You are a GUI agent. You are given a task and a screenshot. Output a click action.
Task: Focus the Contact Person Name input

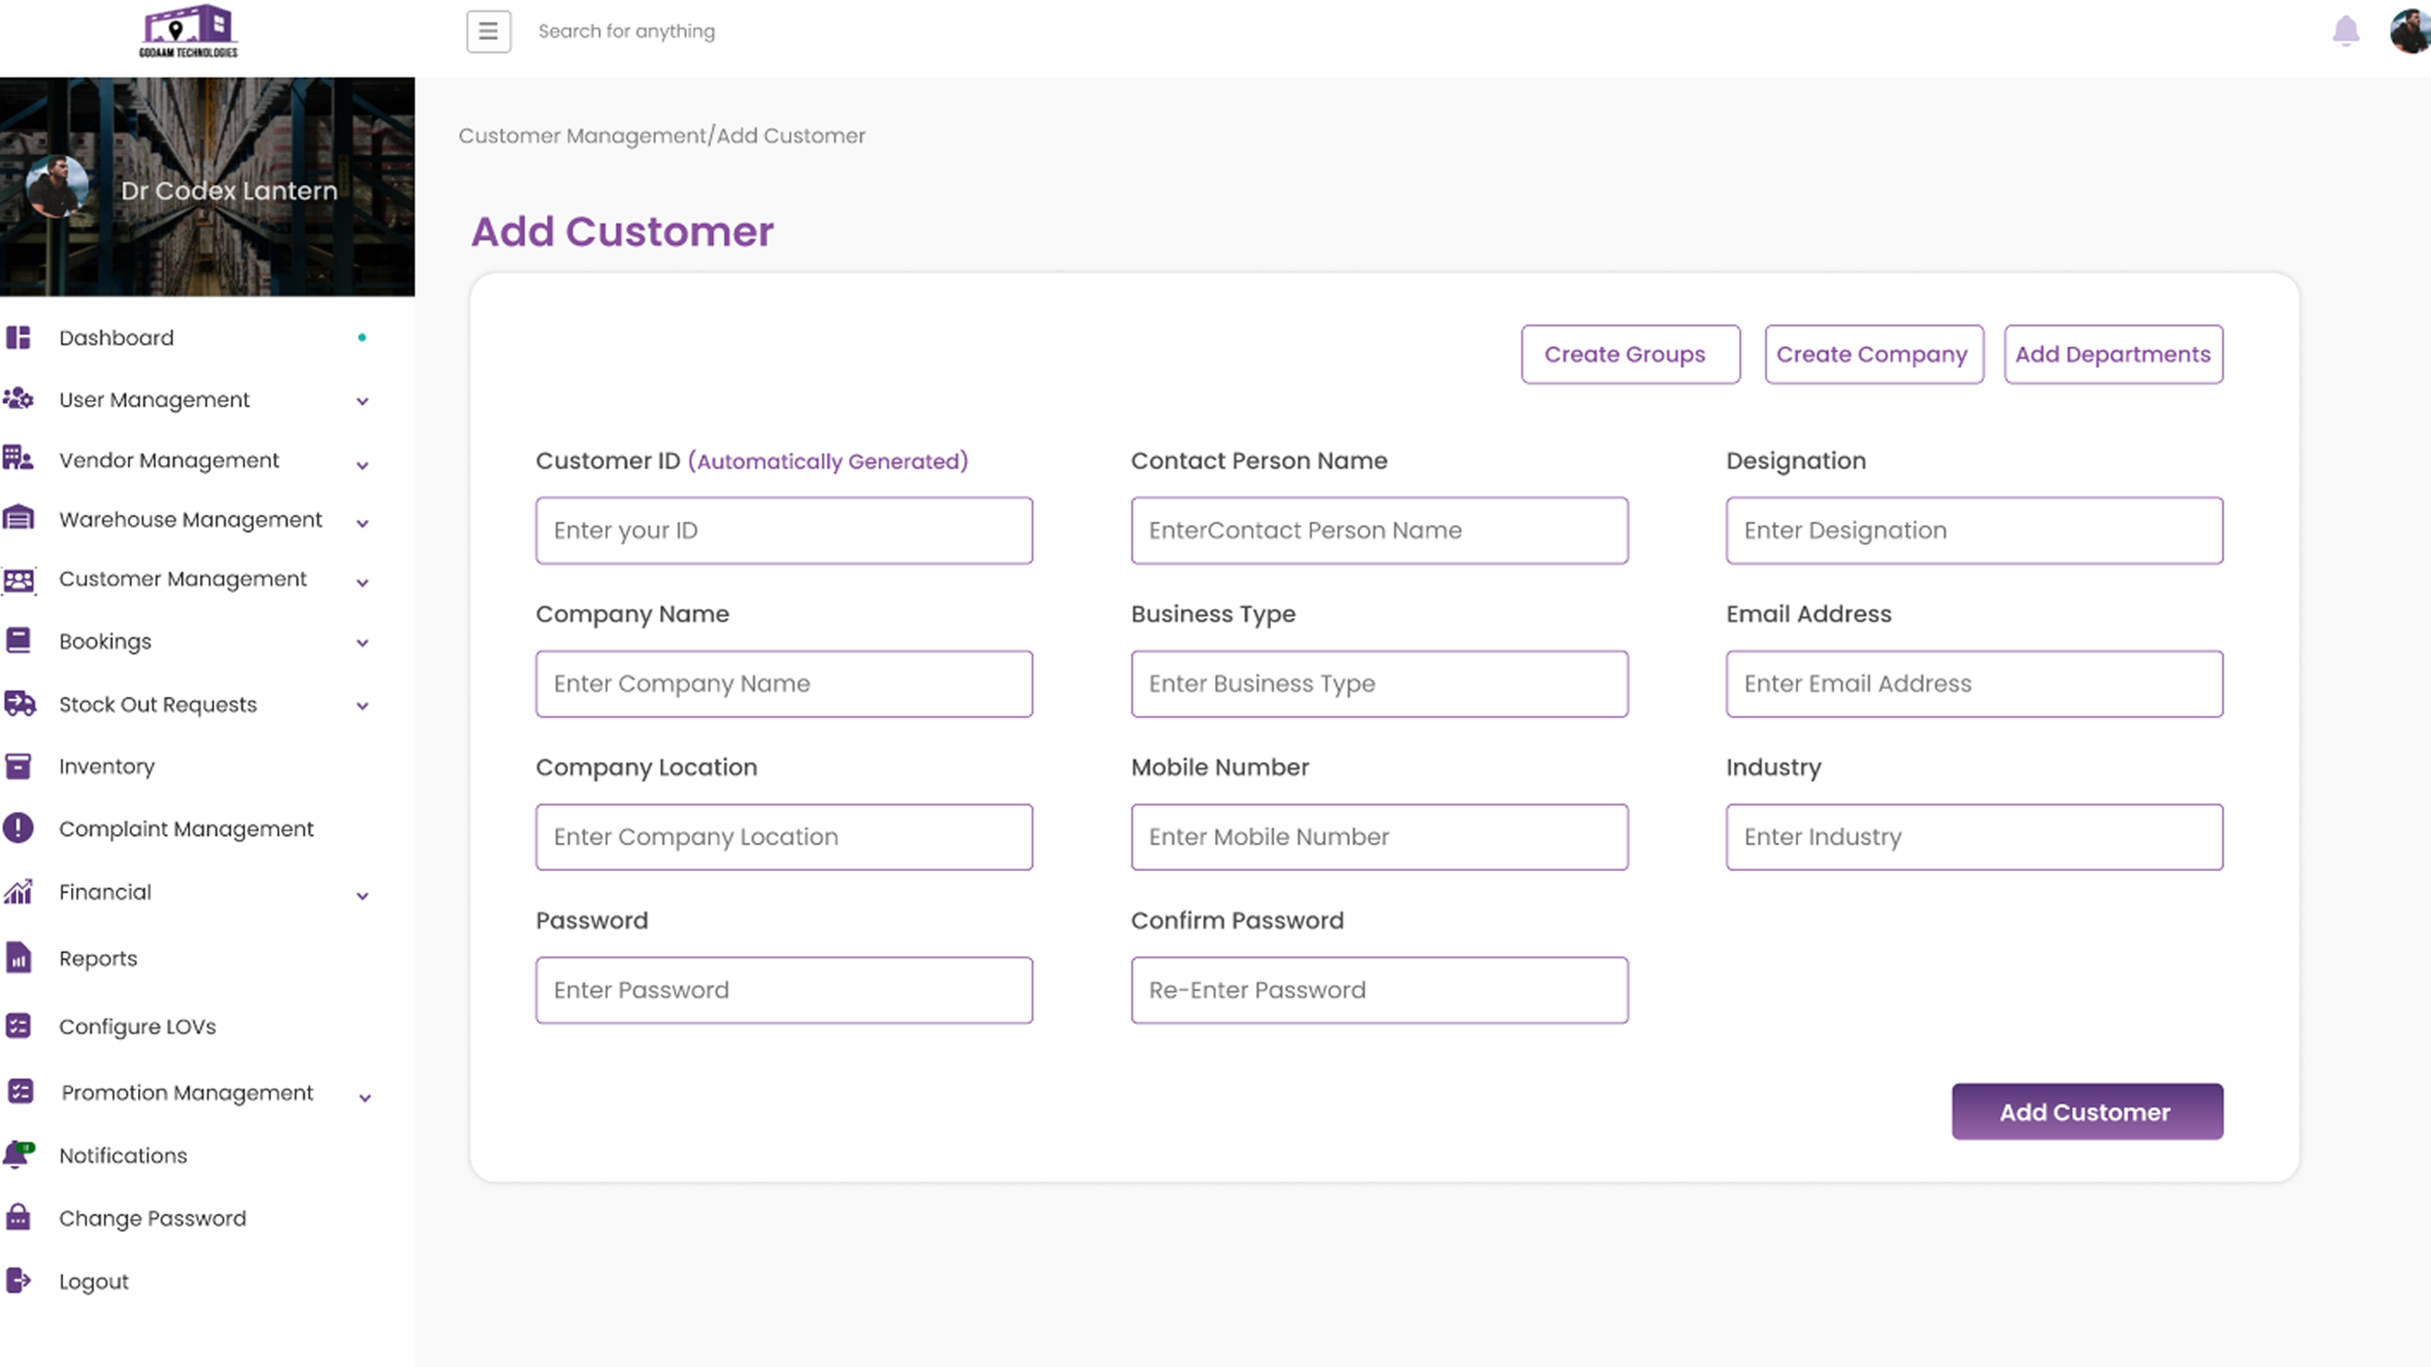1379,530
